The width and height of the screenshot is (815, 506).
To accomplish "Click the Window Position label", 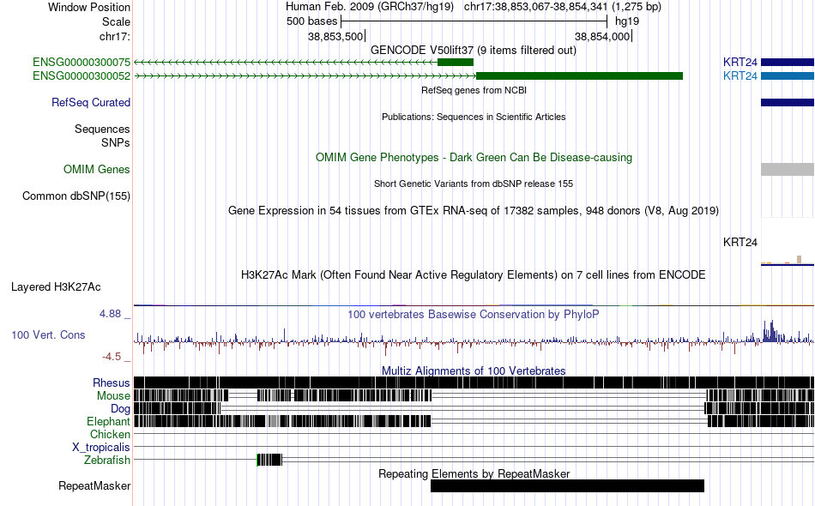I will pyautogui.click(x=89, y=7).
